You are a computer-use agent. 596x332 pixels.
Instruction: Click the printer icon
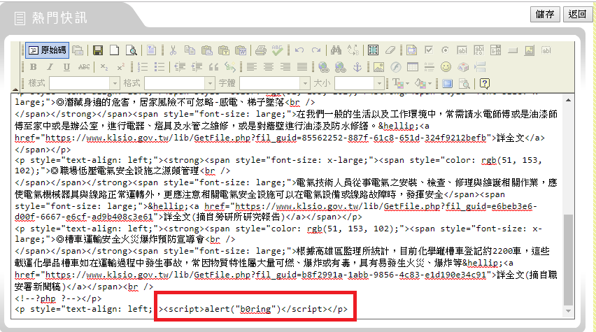[260, 50]
